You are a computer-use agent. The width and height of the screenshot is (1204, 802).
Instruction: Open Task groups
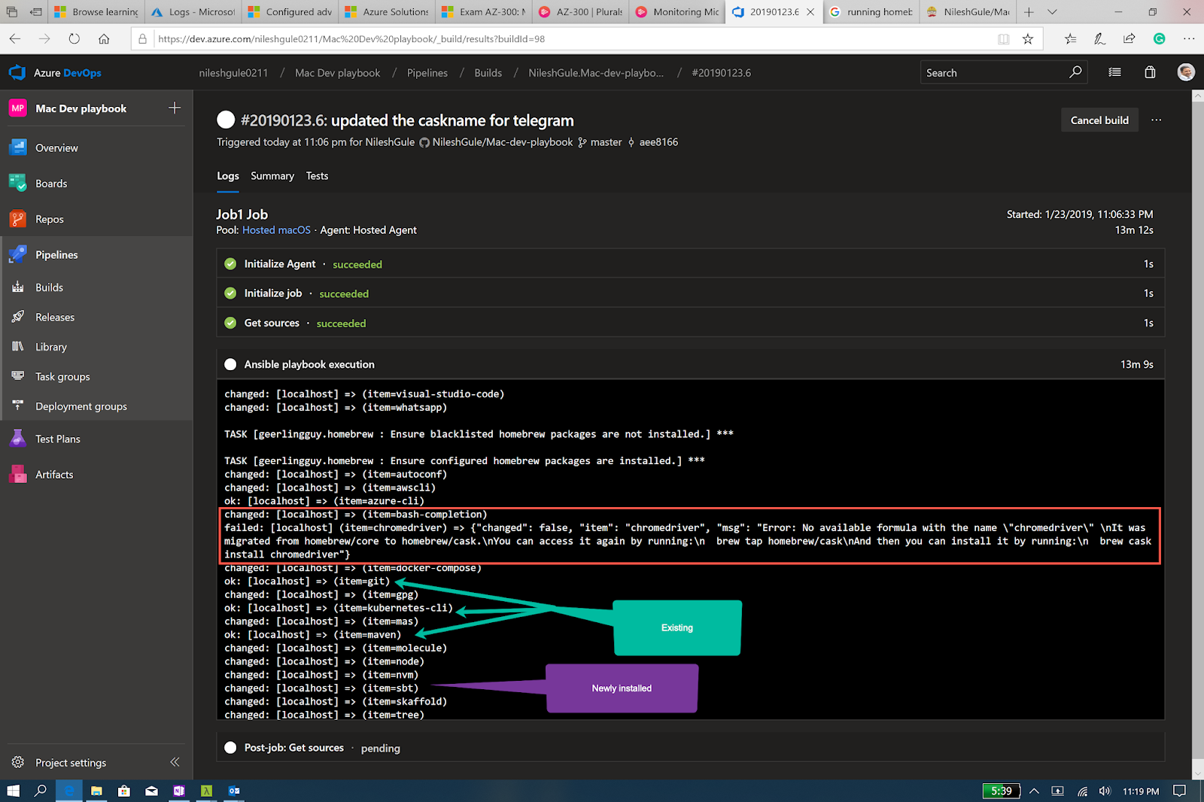tap(60, 376)
